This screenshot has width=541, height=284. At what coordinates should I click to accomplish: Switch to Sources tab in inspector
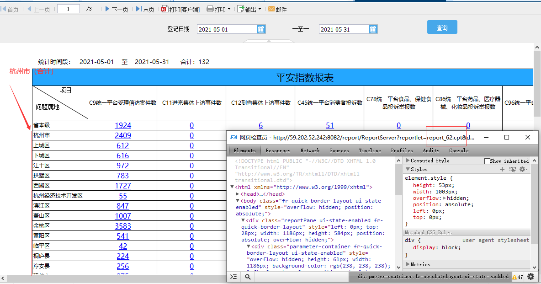coord(339,150)
